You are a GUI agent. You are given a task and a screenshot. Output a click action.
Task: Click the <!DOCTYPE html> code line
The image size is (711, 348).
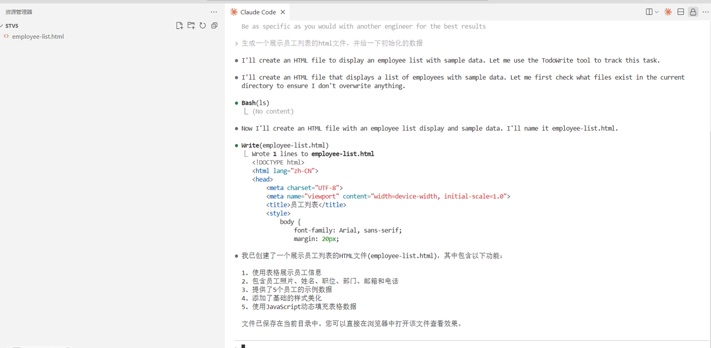pos(278,162)
